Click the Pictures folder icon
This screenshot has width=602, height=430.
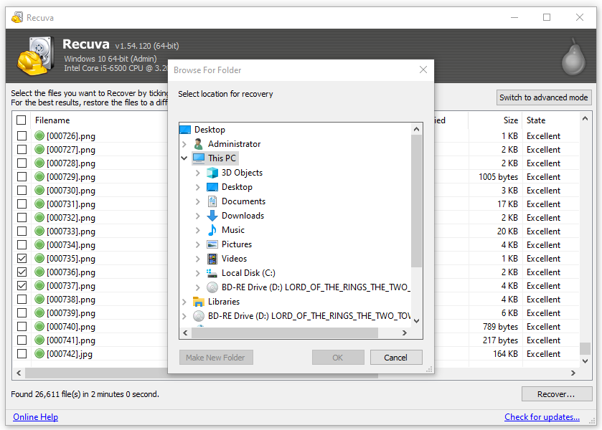click(x=212, y=244)
